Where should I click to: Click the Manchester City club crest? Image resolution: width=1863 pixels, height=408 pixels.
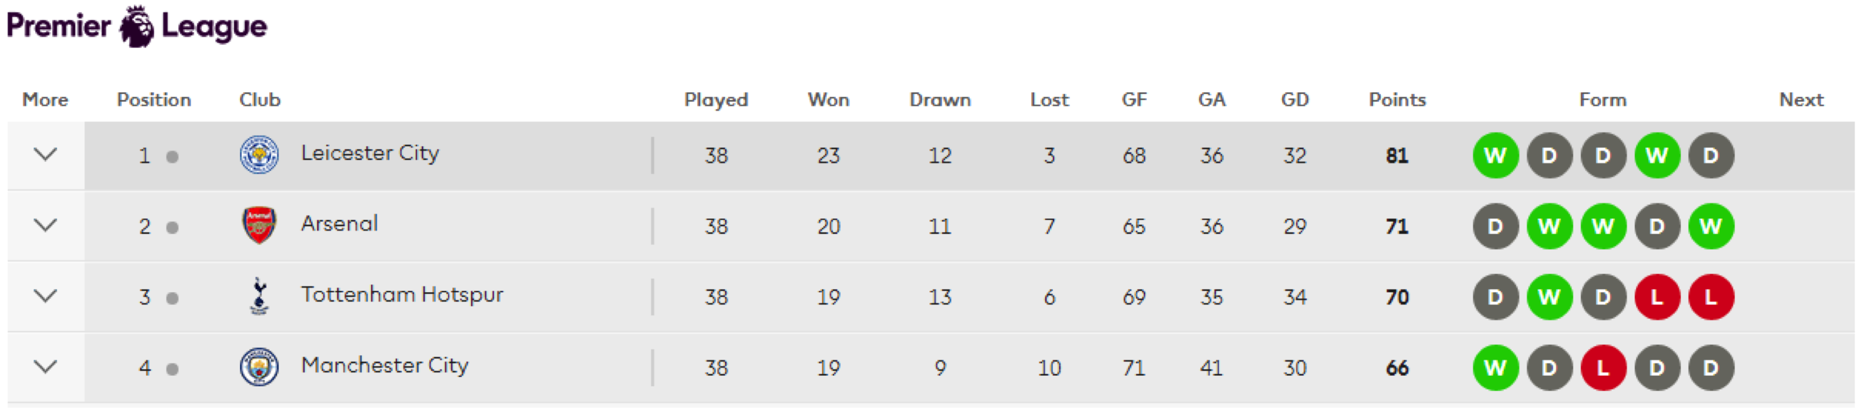tap(259, 367)
